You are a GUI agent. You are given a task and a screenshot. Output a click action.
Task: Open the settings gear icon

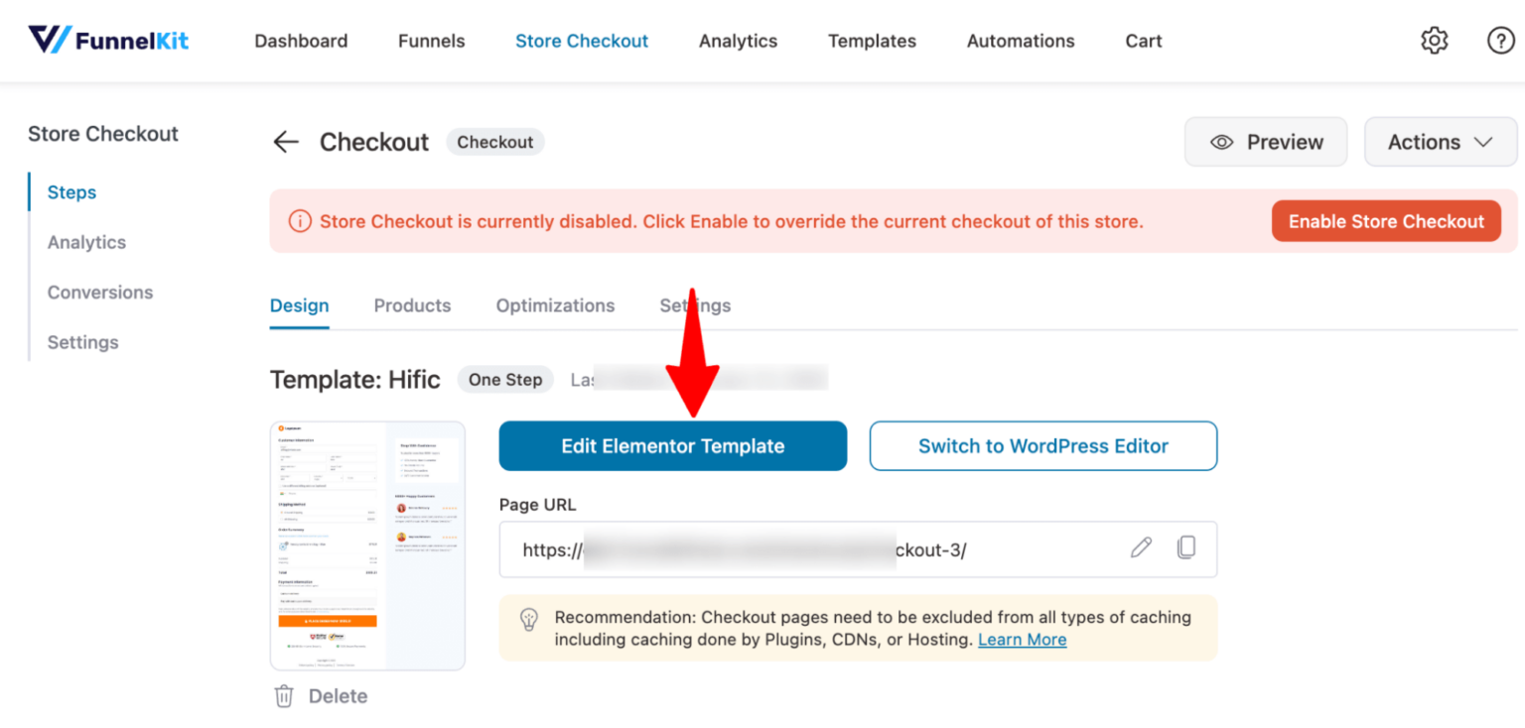(1434, 41)
